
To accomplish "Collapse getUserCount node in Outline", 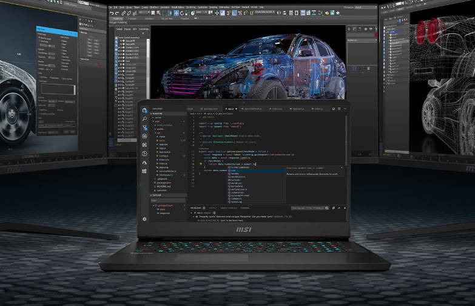I will tap(153, 205).
